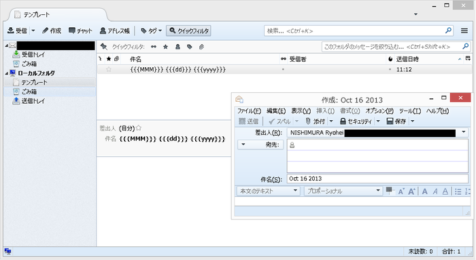The image size is (476, 260).
Task: Open オプション(P) menu in compose window
Action: click(379, 111)
